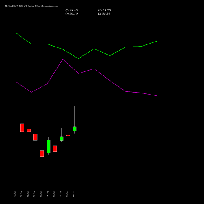Screen dimensions: 204x204
Task: Select the 18 Sep date label
Action: coord(21,194)
